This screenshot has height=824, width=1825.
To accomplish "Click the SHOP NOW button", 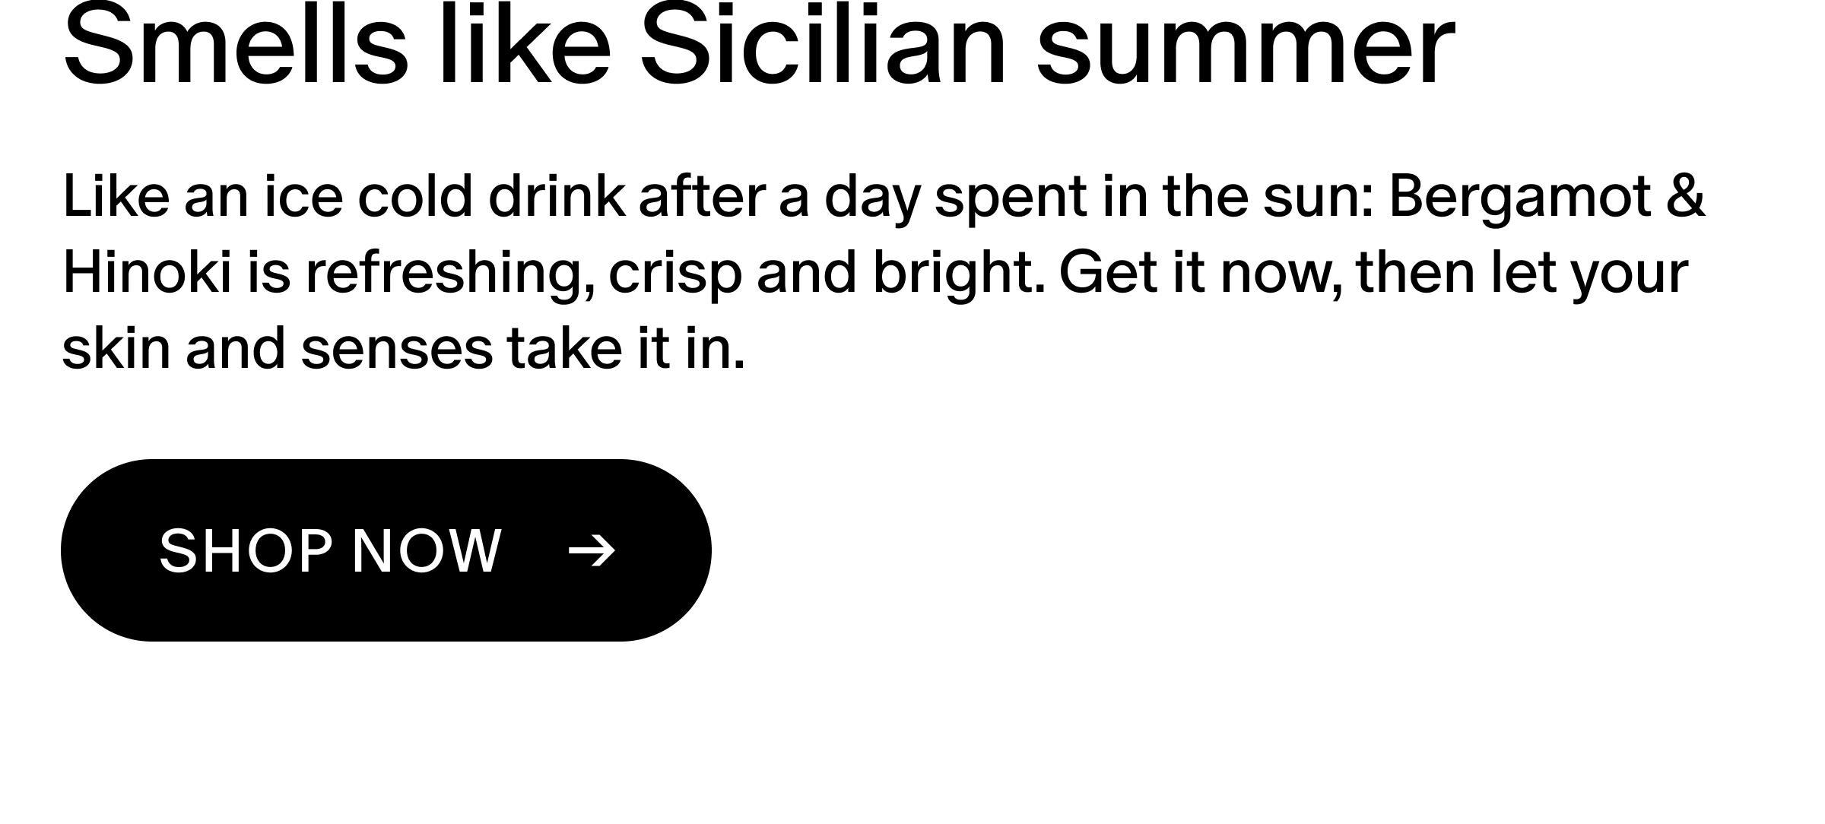I will 386,550.
